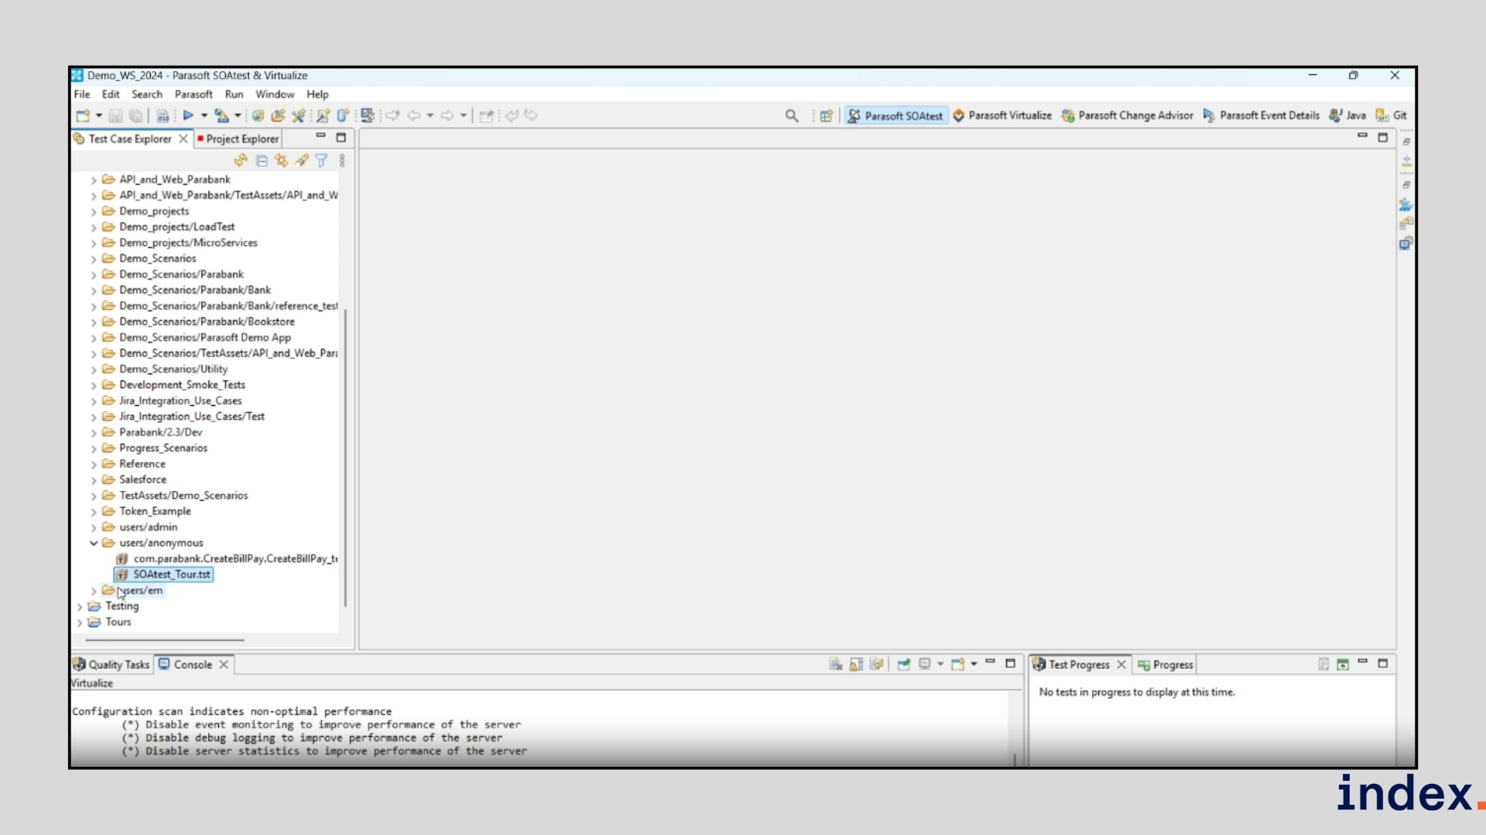Click Collapse All in Test Case Explorer

click(x=262, y=161)
